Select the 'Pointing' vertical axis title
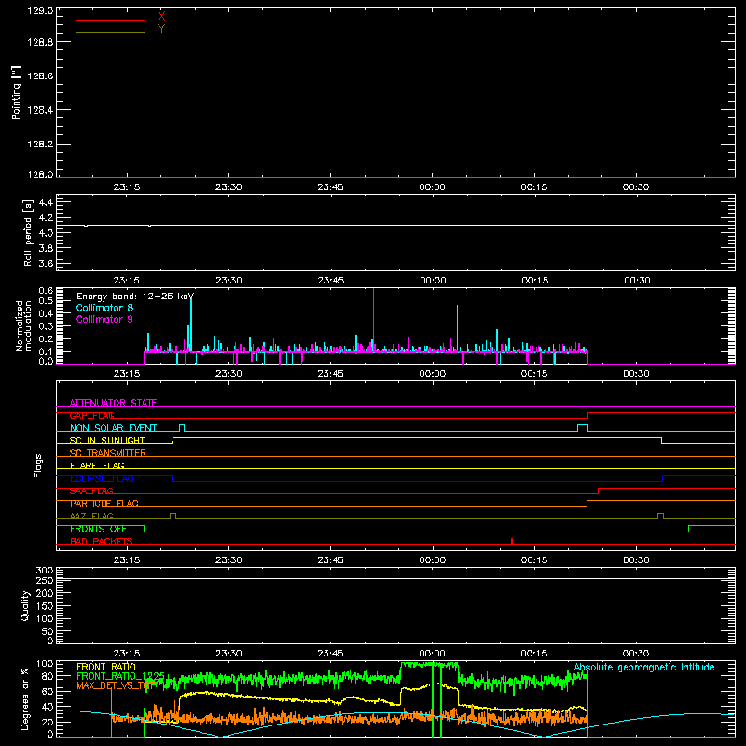Viewport: 746px width, 746px height. coord(17,92)
